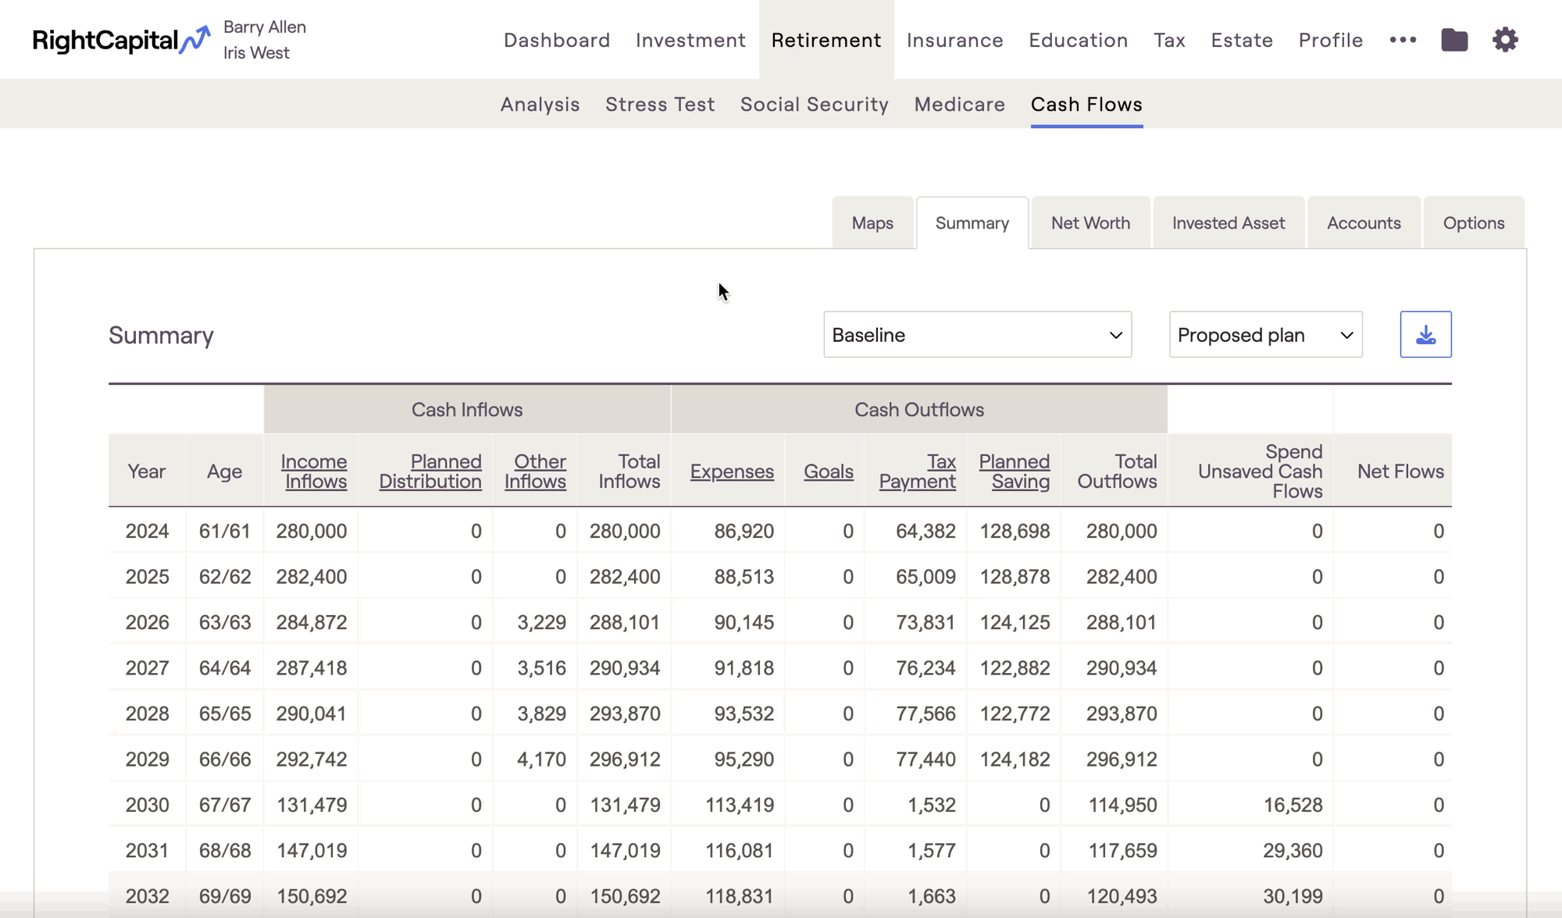The width and height of the screenshot is (1562, 918).
Task: Open the Maps tab
Action: pos(872,223)
